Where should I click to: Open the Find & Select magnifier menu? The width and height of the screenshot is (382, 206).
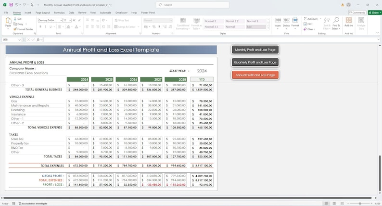(x=336, y=24)
